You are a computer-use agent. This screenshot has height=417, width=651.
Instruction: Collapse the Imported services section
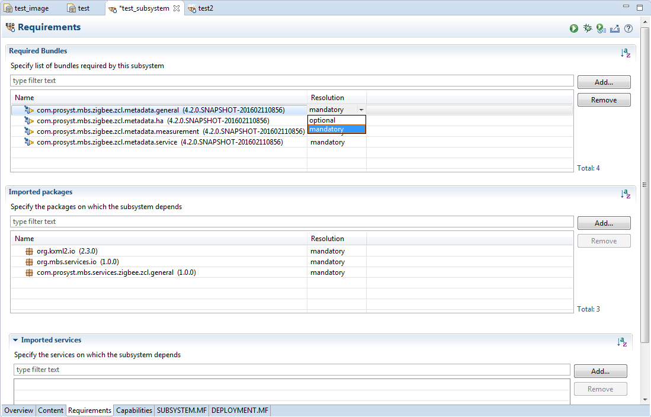16,341
